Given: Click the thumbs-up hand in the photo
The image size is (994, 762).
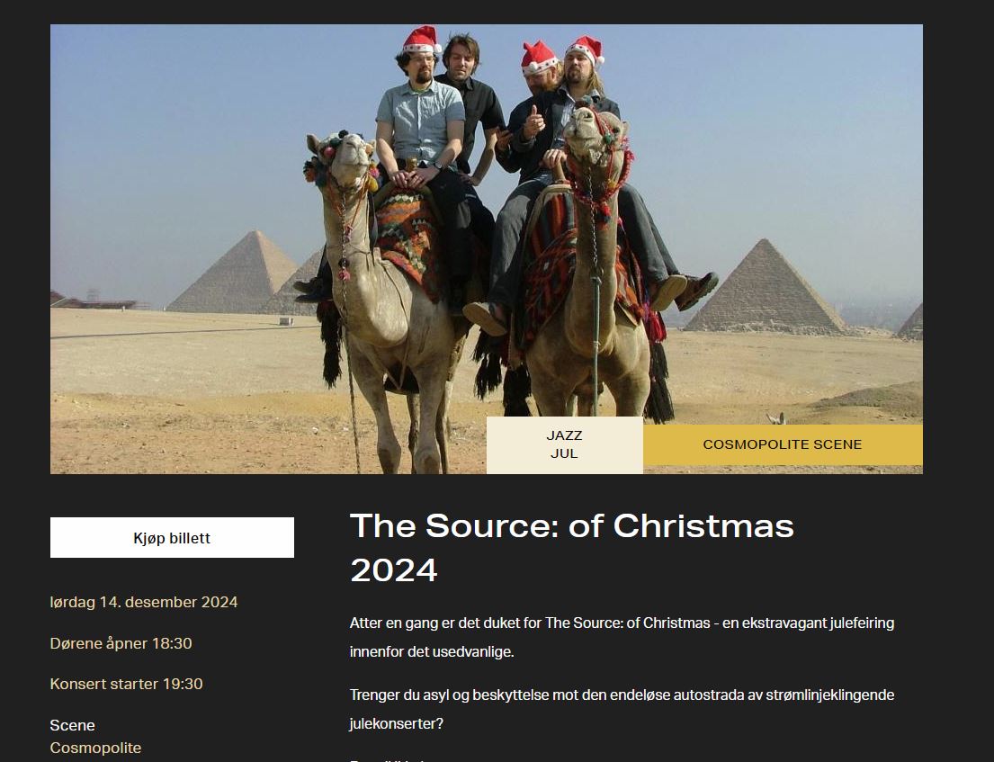Looking at the screenshot, I should point(533,122).
